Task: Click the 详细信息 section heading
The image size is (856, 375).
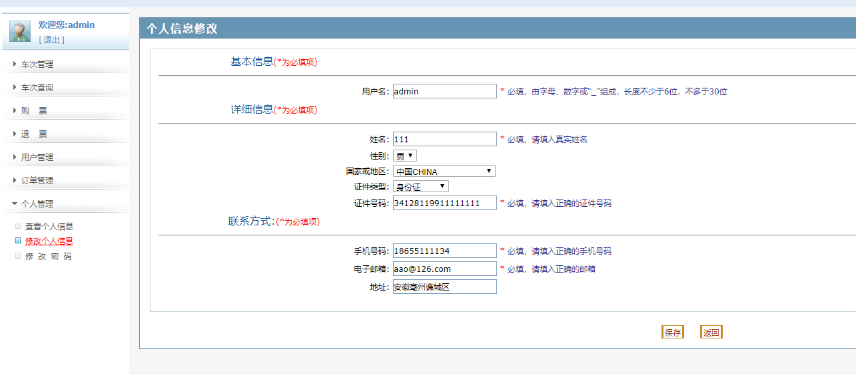Action: tap(252, 109)
